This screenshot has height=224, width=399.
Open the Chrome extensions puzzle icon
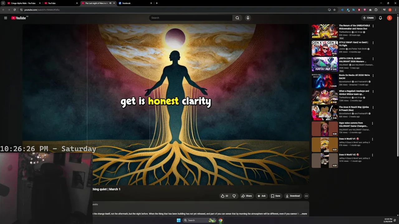coord(376,10)
